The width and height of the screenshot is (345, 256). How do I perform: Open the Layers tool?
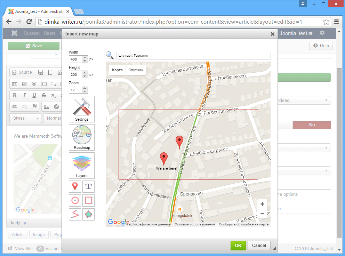tap(82, 166)
